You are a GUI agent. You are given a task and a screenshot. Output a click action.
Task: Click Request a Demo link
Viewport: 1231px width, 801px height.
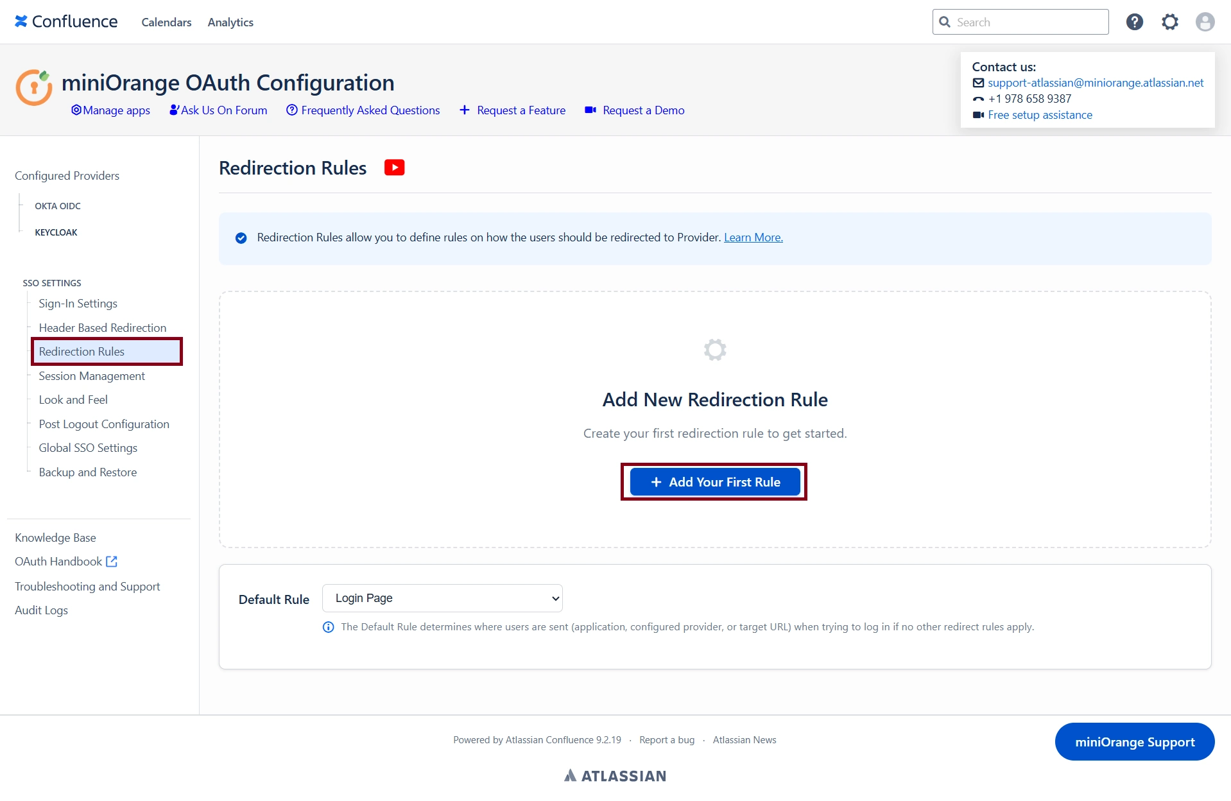click(635, 110)
